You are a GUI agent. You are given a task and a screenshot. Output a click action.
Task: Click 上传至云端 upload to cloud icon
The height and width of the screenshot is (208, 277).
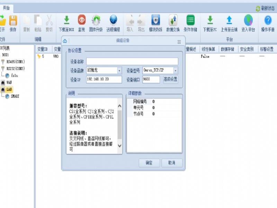[x=229, y=20]
